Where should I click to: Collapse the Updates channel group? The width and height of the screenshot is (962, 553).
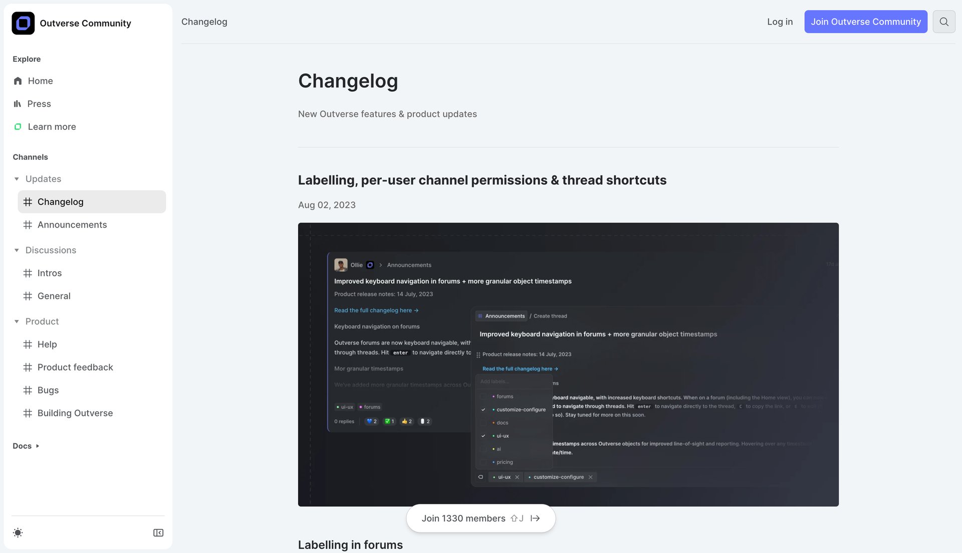(x=16, y=178)
